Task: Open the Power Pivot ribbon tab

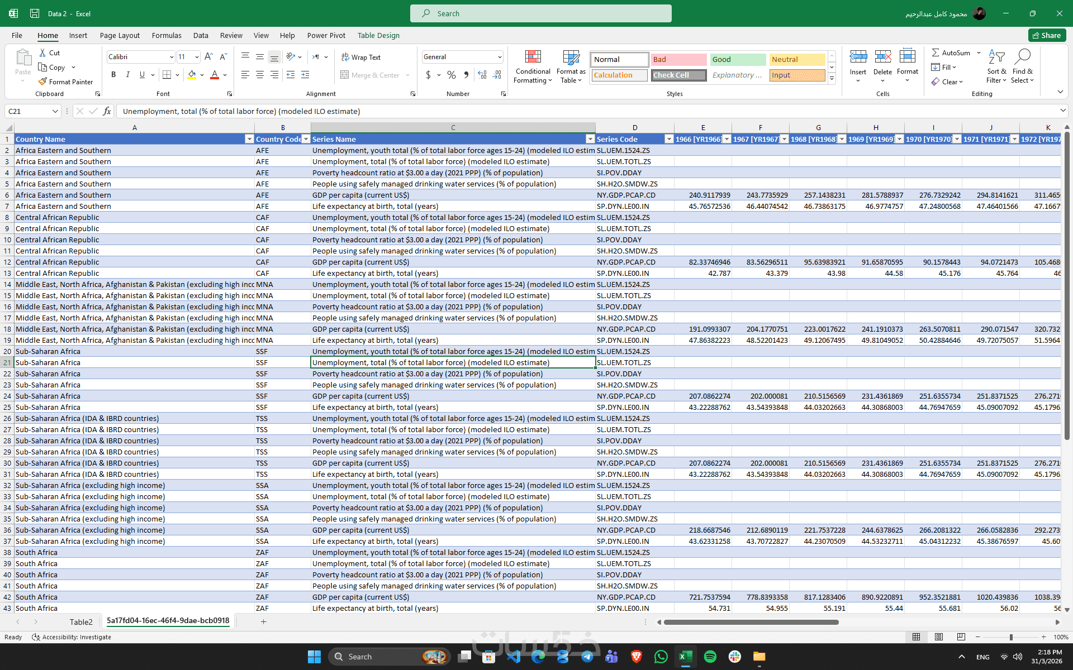Action: click(326, 35)
